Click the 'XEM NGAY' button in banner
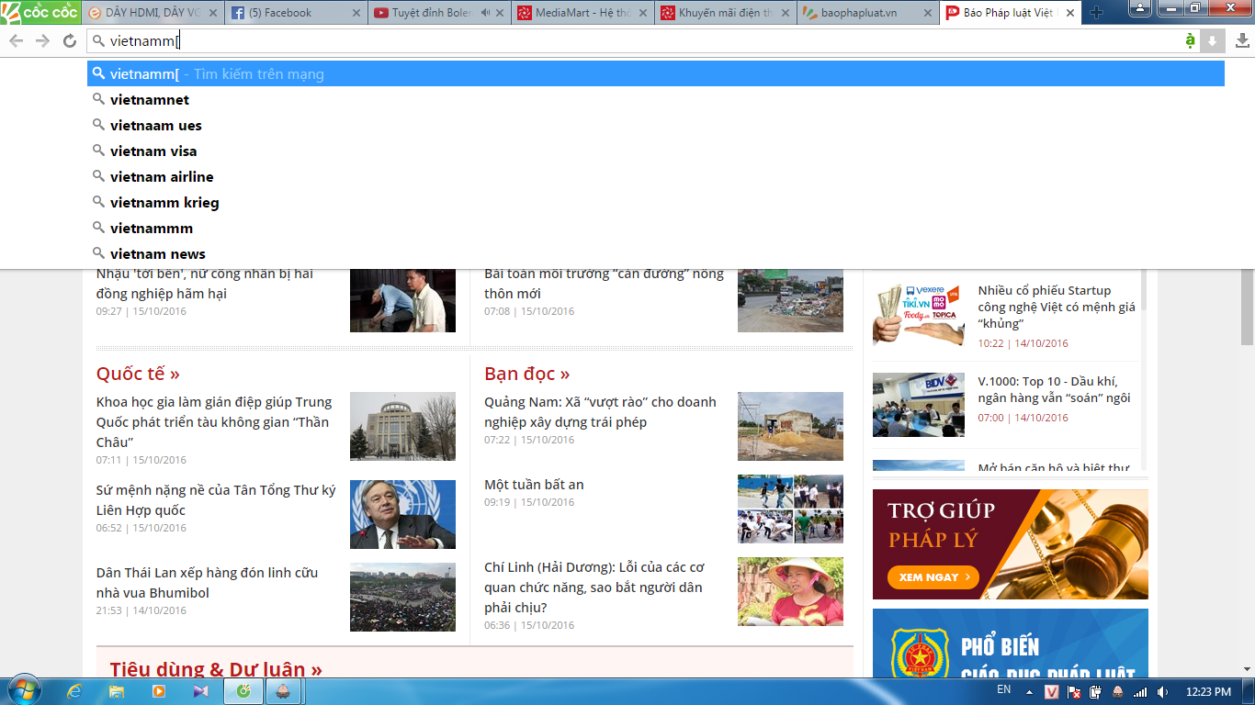This screenshot has height=705, width=1255. coord(933,577)
